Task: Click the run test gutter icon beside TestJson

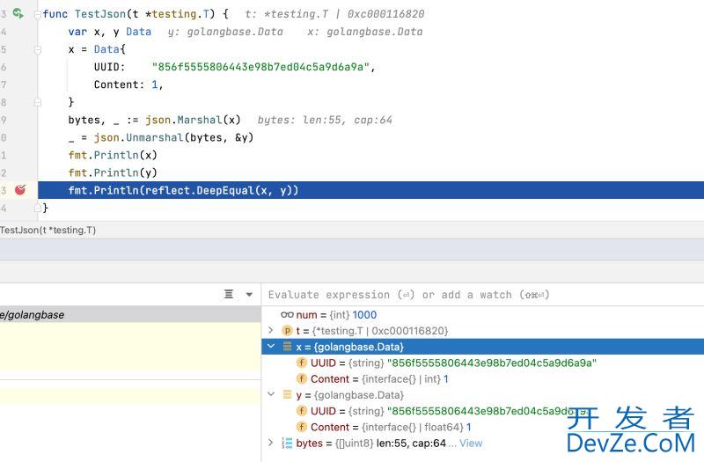Action: pos(18,13)
